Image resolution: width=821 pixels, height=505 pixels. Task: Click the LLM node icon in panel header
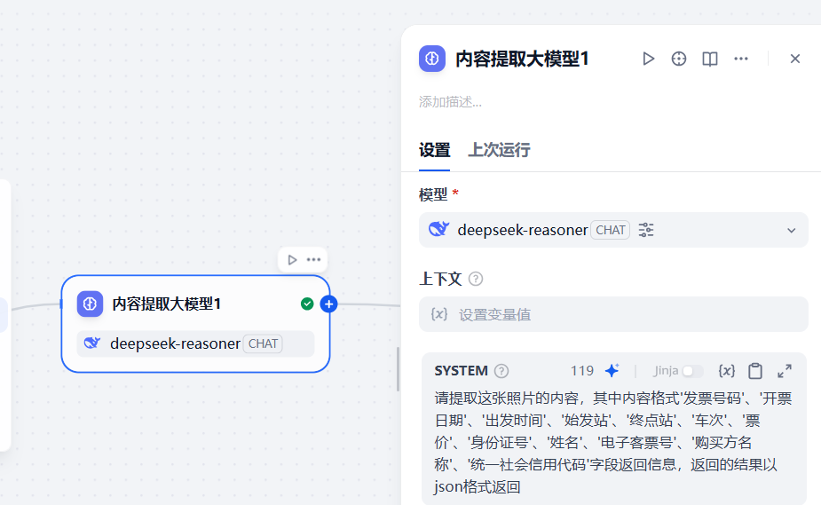coord(432,59)
